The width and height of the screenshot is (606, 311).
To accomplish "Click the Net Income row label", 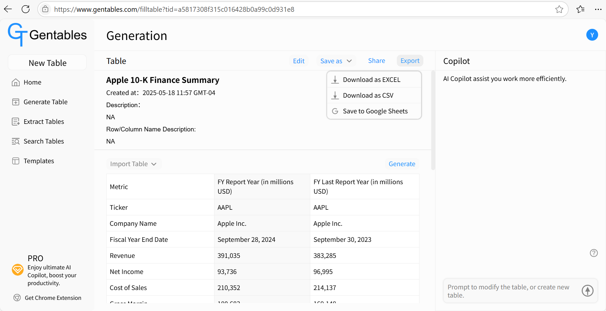I will point(127,272).
